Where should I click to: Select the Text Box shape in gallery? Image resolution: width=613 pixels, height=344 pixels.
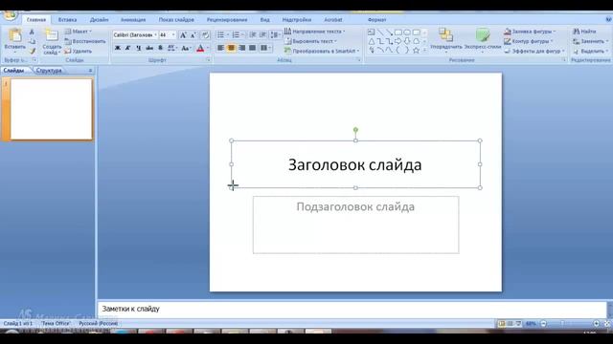[371, 32]
